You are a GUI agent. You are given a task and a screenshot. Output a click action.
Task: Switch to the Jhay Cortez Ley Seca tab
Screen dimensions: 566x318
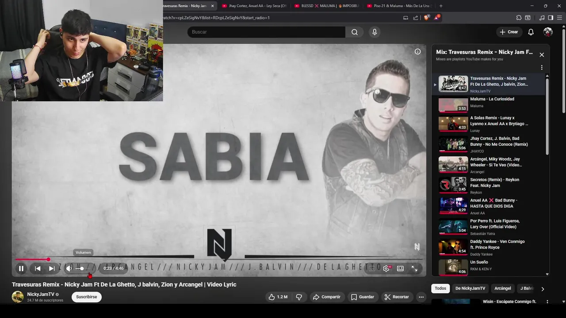(x=254, y=6)
